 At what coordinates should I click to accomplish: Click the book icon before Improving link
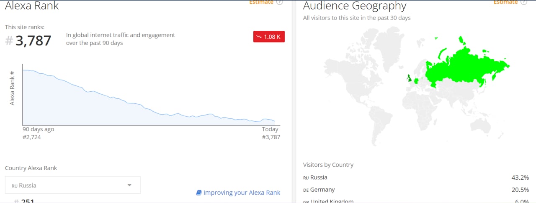(x=198, y=193)
